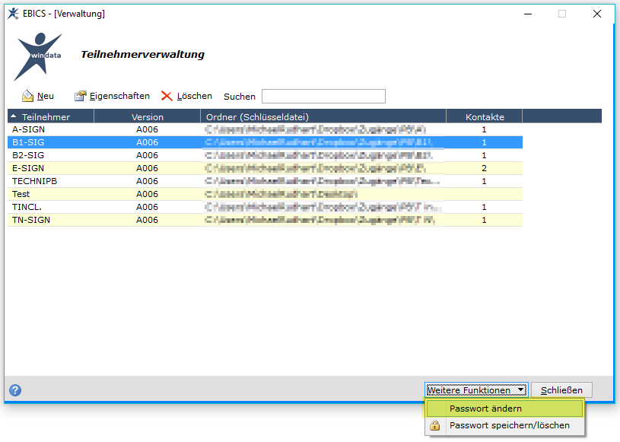Select the B1-SIG participant row
This screenshot has height=442, width=620.
pyautogui.click(x=265, y=142)
